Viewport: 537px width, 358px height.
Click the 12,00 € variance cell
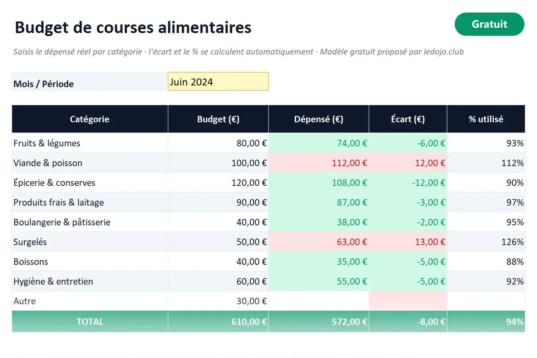(x=408, y=163)
